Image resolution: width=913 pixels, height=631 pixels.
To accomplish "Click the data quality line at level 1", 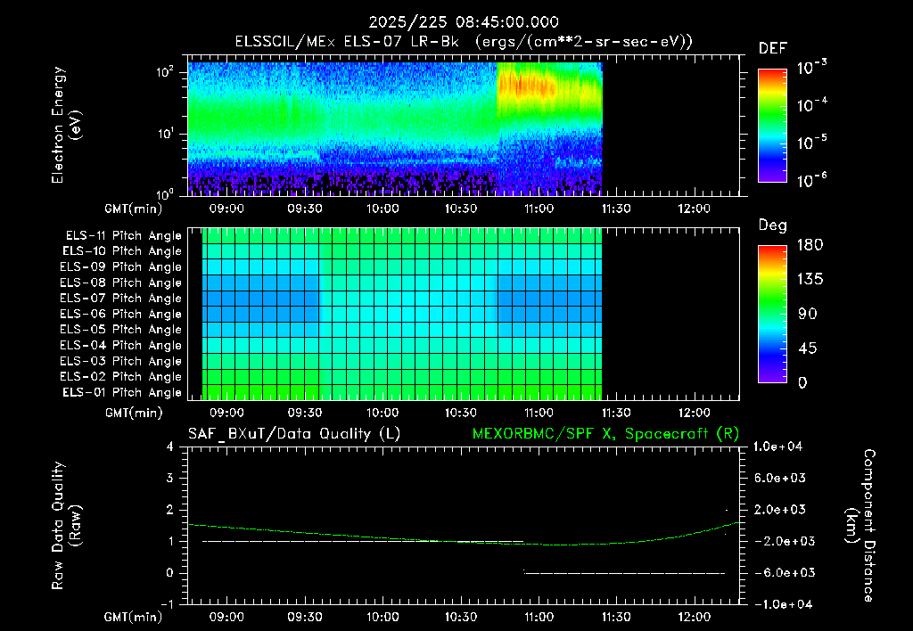I will point(362,541).
